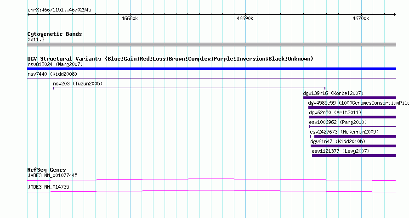Click the gray Xp11.3 cytogenetic band bar
Image resolution: width=409 pixels, height=218 pixels.
coord(211,45)
